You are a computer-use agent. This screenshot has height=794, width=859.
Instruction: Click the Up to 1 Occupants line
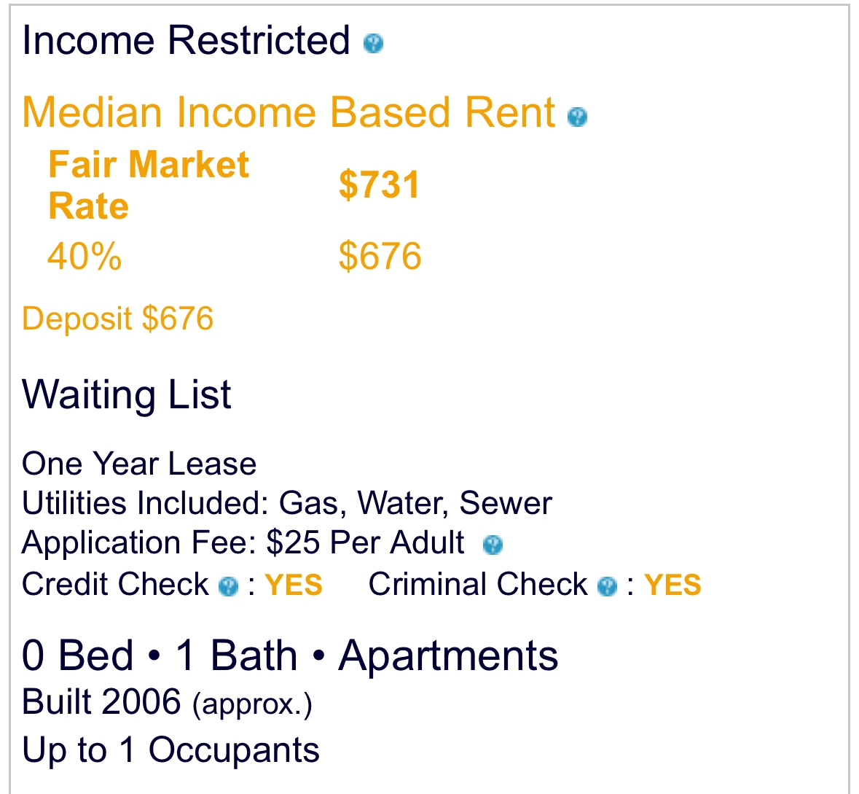click(x=170, y=751)
